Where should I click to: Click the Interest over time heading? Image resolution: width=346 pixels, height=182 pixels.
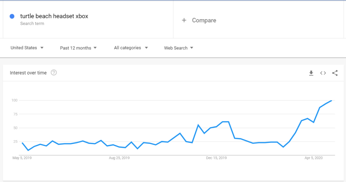pos(28,73)
